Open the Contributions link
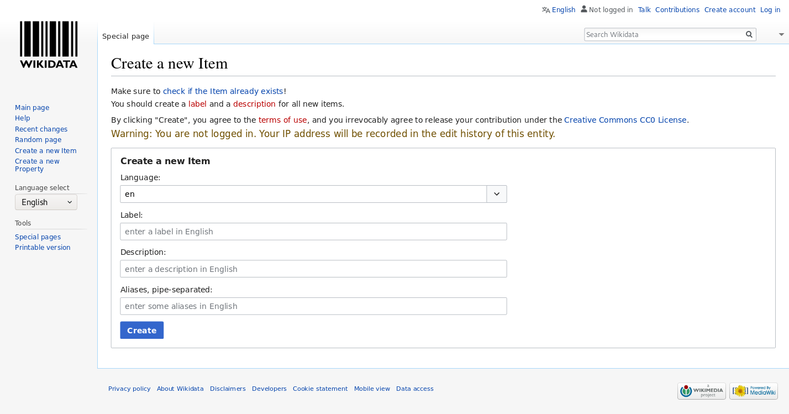The width and height of the screenshot is (789, 414). click(x=677, y=10)
